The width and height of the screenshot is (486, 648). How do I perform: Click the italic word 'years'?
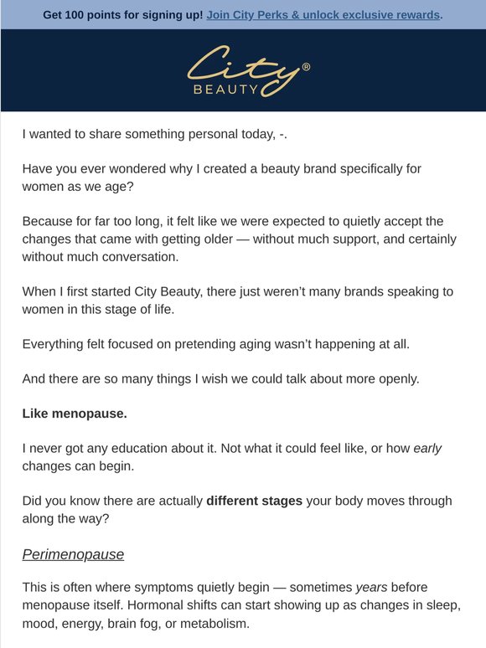tap(371, 587)
